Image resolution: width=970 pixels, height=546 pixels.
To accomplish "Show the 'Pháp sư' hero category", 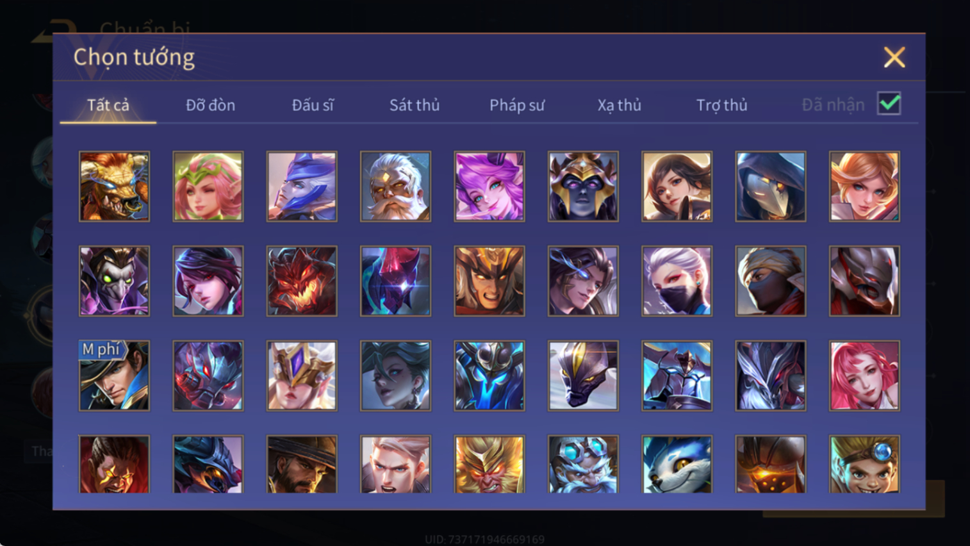I will pos(516,105).
